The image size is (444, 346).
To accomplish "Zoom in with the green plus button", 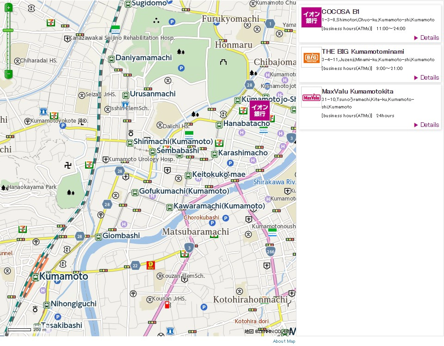I will (8, 8).
